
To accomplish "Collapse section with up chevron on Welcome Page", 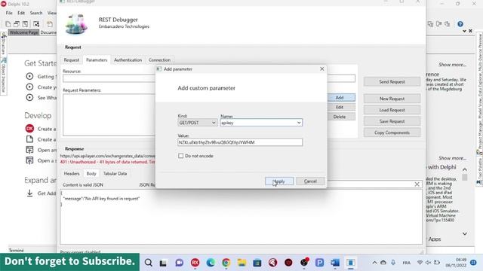I will click(x=465, y=169).
